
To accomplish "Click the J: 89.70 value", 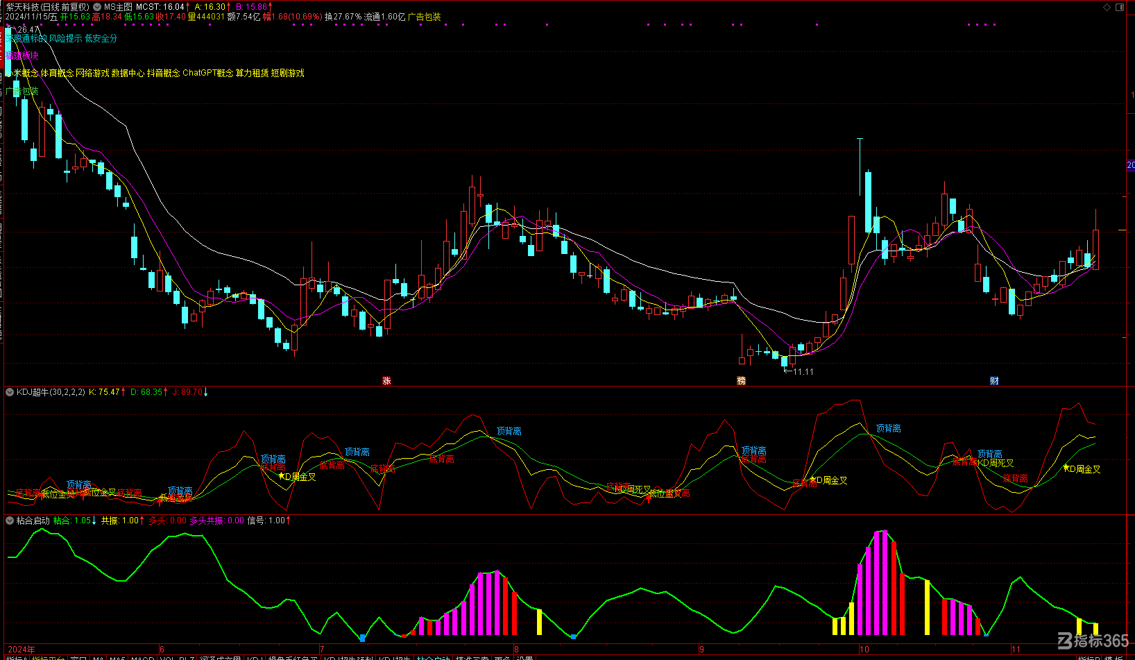I will tap(187, 392).
